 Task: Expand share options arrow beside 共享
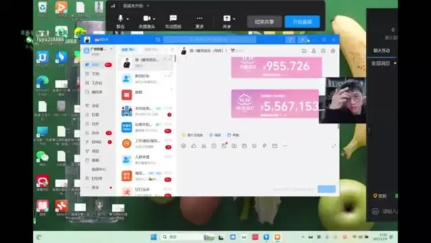[x=234, y=19]
